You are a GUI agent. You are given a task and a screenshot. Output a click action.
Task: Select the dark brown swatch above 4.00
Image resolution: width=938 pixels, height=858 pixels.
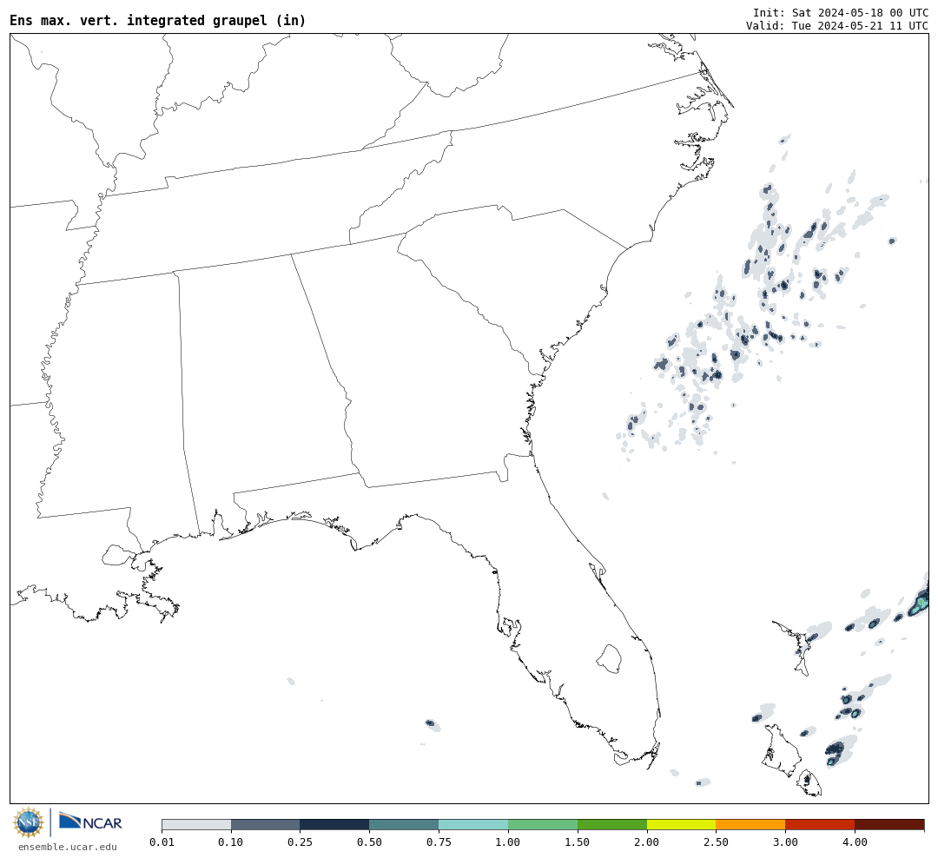point(890,824)
